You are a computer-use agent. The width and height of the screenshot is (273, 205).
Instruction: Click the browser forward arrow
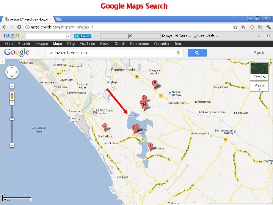point(12,27)
